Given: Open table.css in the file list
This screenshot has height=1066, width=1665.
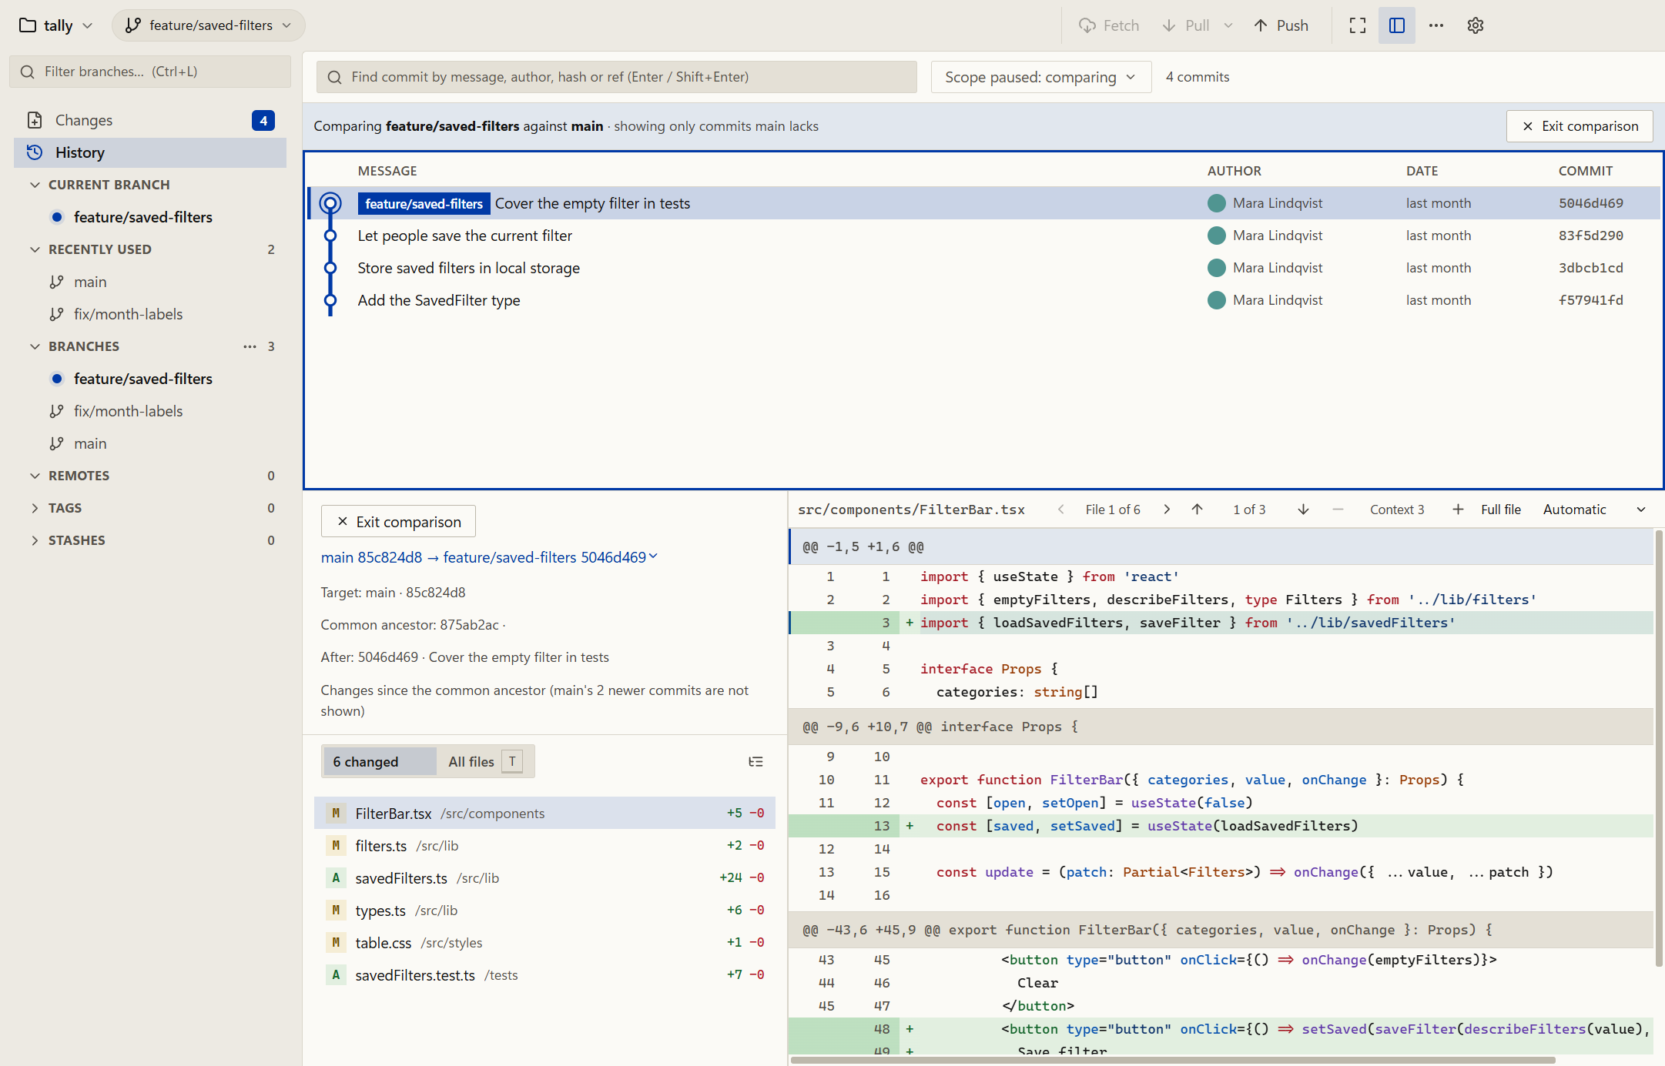Looking at the screenshot, I should pyautogui.click(x=544, y=943).
